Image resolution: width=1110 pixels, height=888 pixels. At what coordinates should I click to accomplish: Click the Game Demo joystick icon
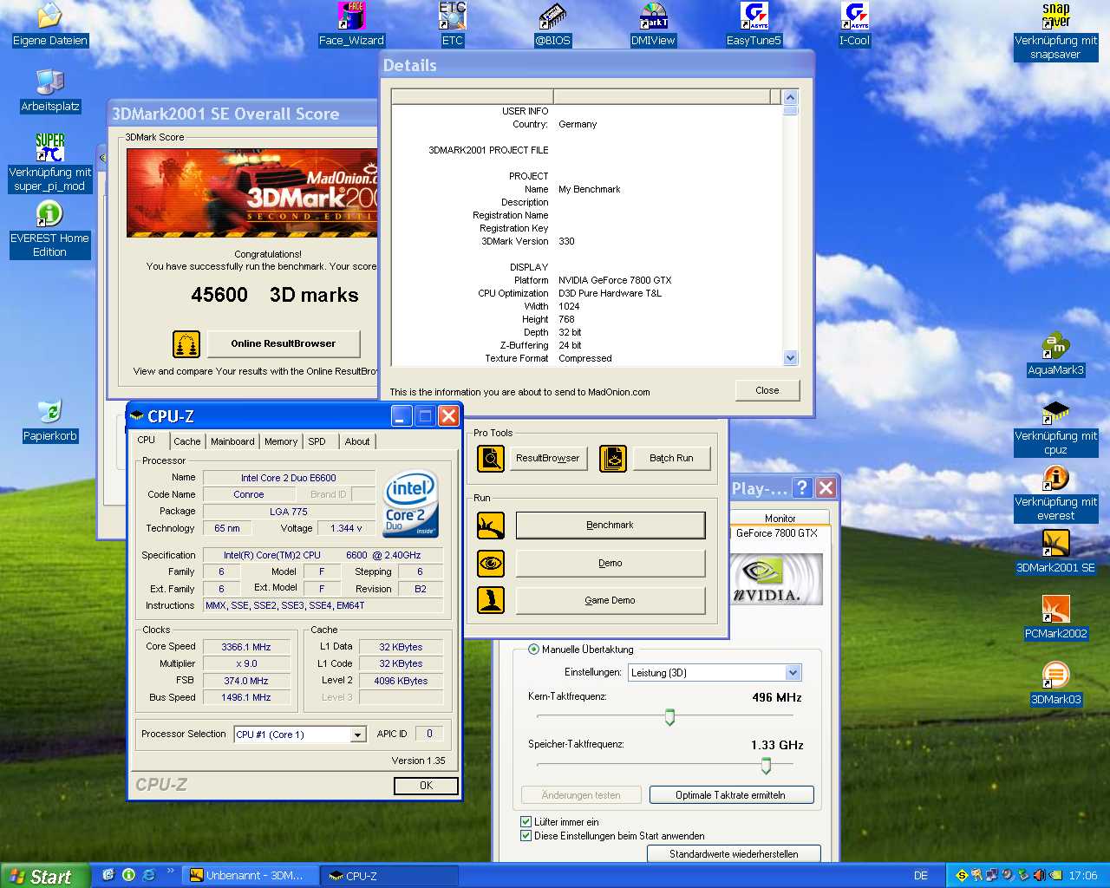[x=491, y=600]
